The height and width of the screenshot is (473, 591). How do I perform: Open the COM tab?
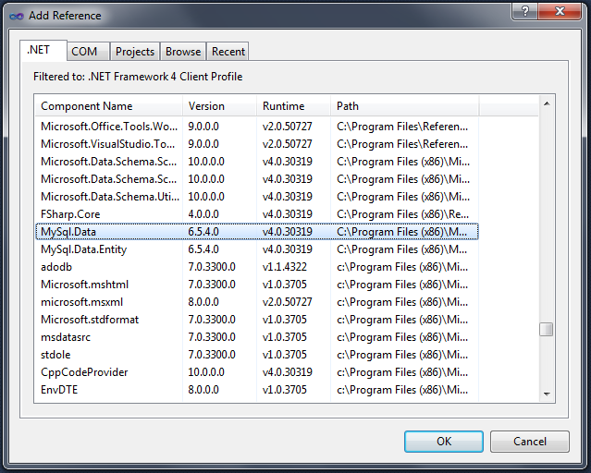click(x=88, y=52)
